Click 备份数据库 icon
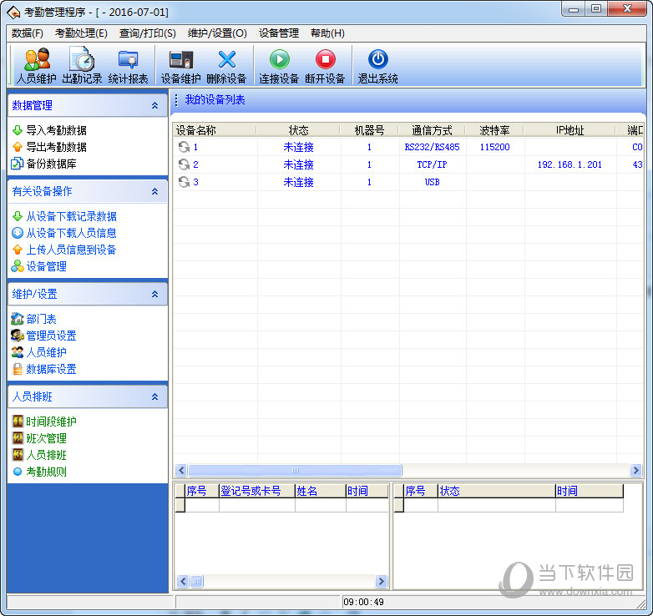The width and height of the screenshot is (653, 616). (17, 164)
